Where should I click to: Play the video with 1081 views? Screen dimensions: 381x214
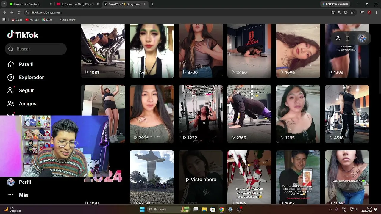coord(103,51)
